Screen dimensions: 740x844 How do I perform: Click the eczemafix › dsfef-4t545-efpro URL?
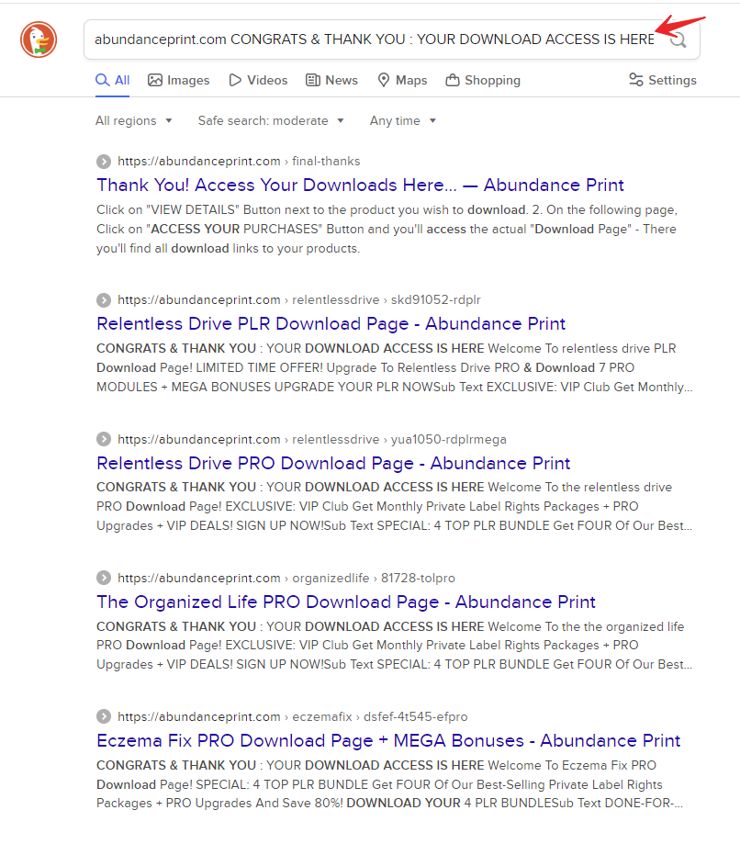tap(293, 717)
